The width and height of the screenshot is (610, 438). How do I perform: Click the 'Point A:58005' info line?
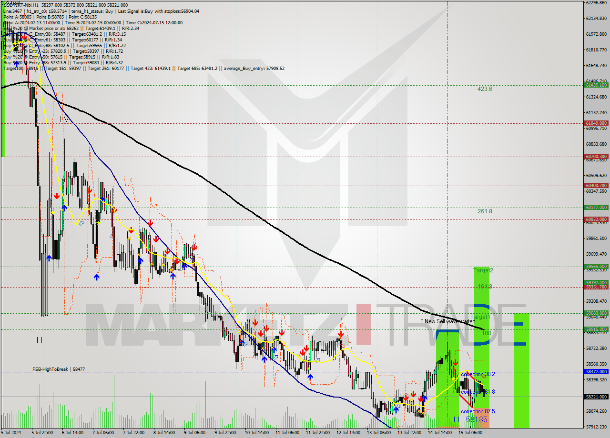50,17
